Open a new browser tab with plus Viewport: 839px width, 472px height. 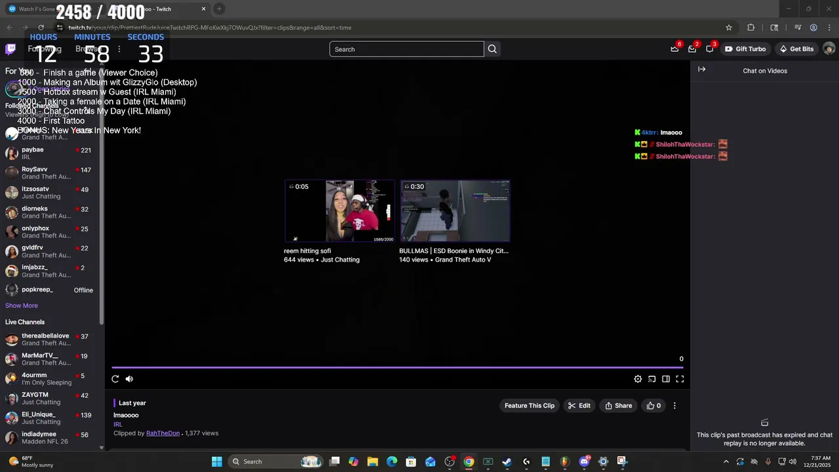coord(219,9)
